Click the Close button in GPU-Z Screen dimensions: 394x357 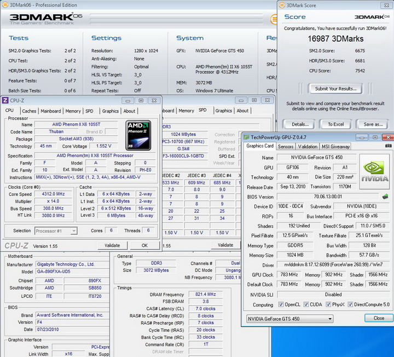click(379, 318)
